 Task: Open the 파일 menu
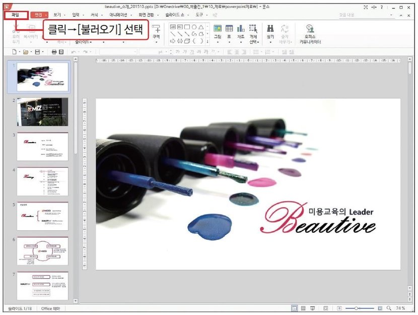point(16,15)
